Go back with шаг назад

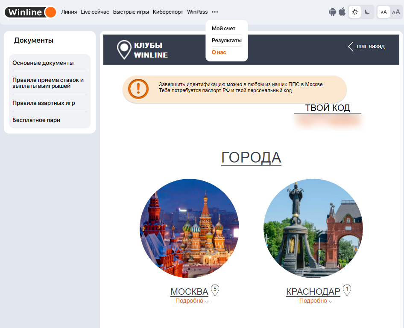point(370,46)
